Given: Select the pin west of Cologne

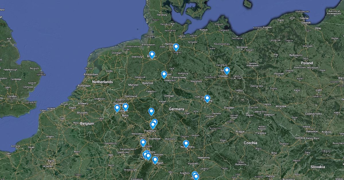Looking at the screenshot, I should [x=117, y=108].
